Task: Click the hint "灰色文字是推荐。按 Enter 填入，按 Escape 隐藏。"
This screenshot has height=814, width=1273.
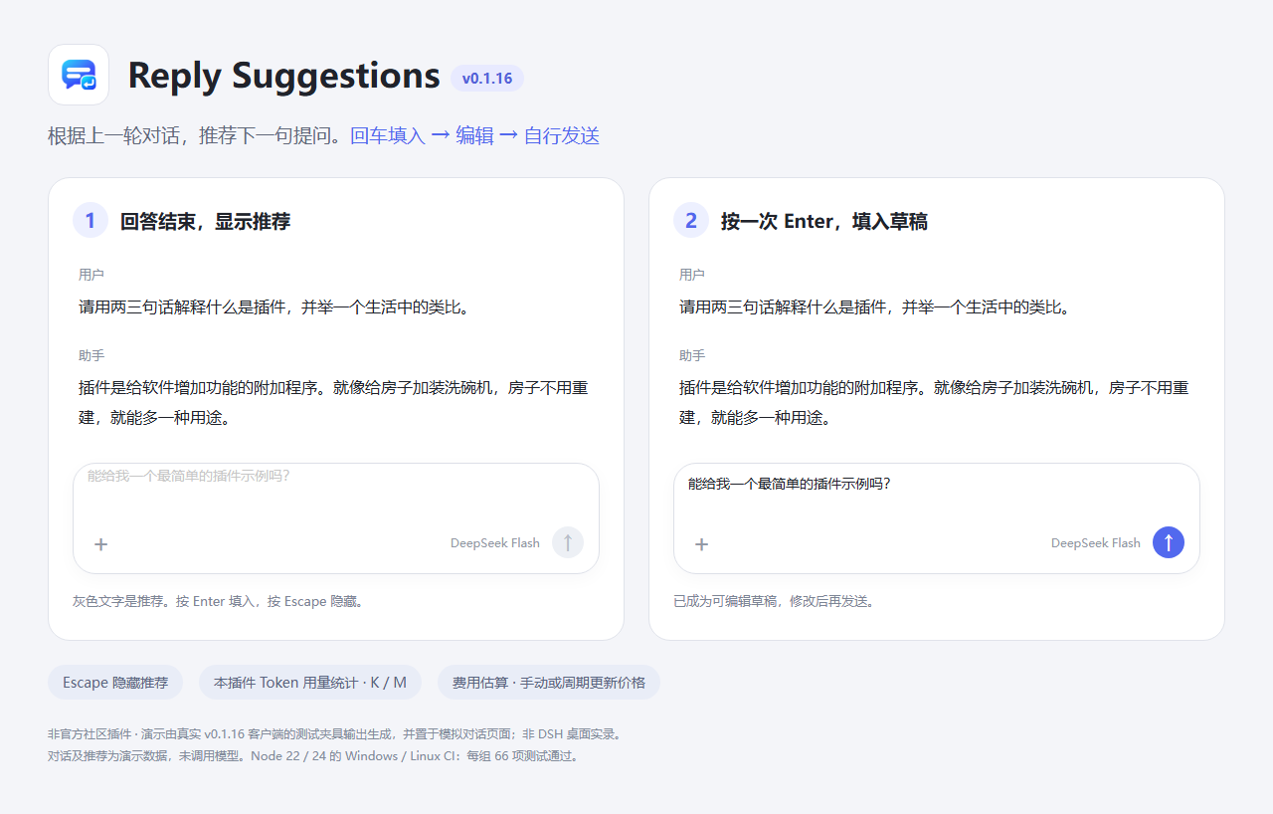Action: 218,602
